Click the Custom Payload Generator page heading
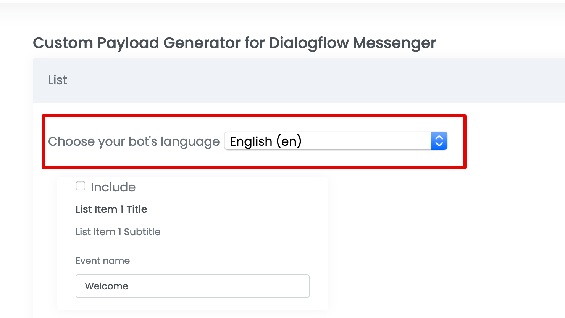 click(x=234, y=43)
